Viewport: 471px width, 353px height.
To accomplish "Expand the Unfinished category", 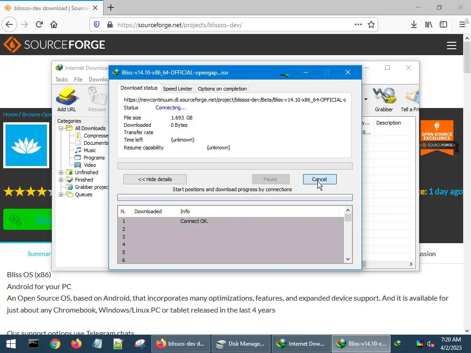I will [x=61, y=172].
